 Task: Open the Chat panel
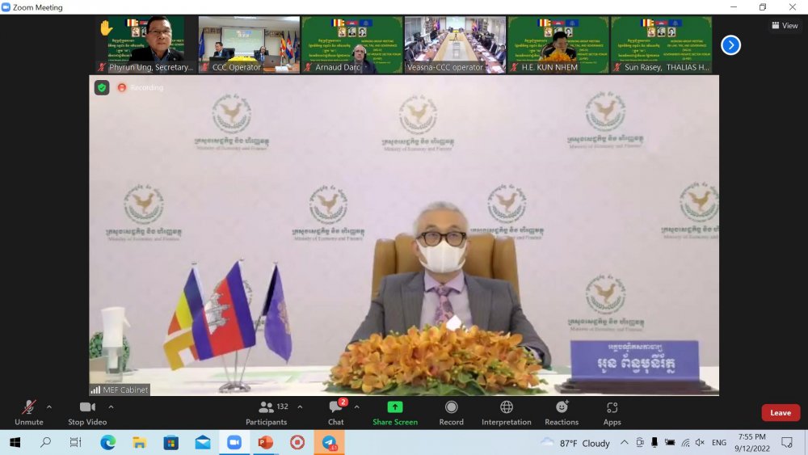[x=336, y=413]
